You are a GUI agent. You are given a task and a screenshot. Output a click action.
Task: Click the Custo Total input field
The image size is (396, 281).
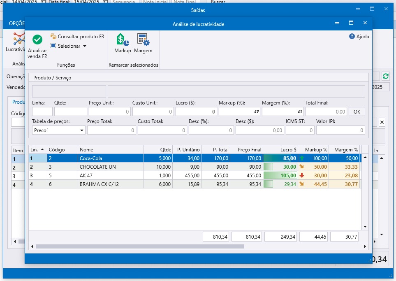point(162,130)
